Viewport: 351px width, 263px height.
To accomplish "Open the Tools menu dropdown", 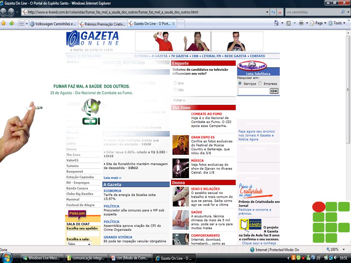I will tap(337, 23).
